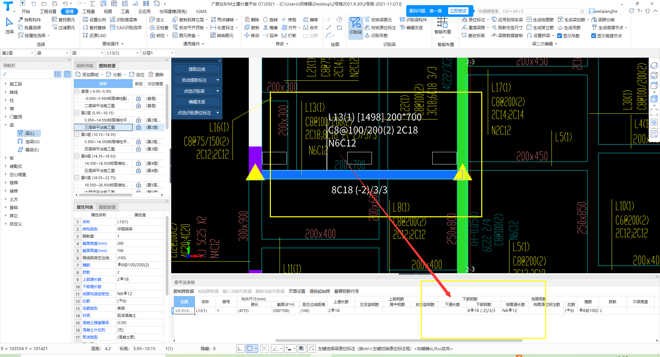The width and height of the screenshot is (660, 357).
Task: Click 过滤图元 filter elements tool
Action: (63, 27)
